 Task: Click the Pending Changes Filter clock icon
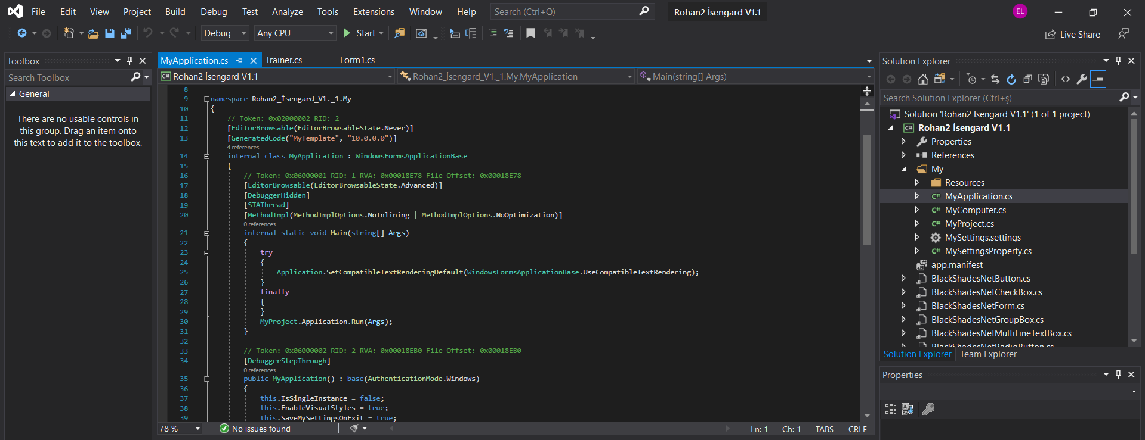(971, 79)
